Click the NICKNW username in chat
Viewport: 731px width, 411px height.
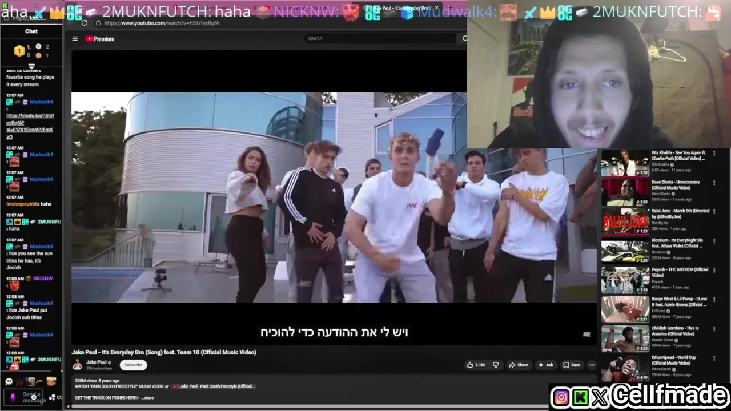click(x=43, y=279)
